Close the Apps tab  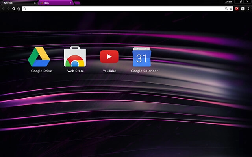[70, 3]
